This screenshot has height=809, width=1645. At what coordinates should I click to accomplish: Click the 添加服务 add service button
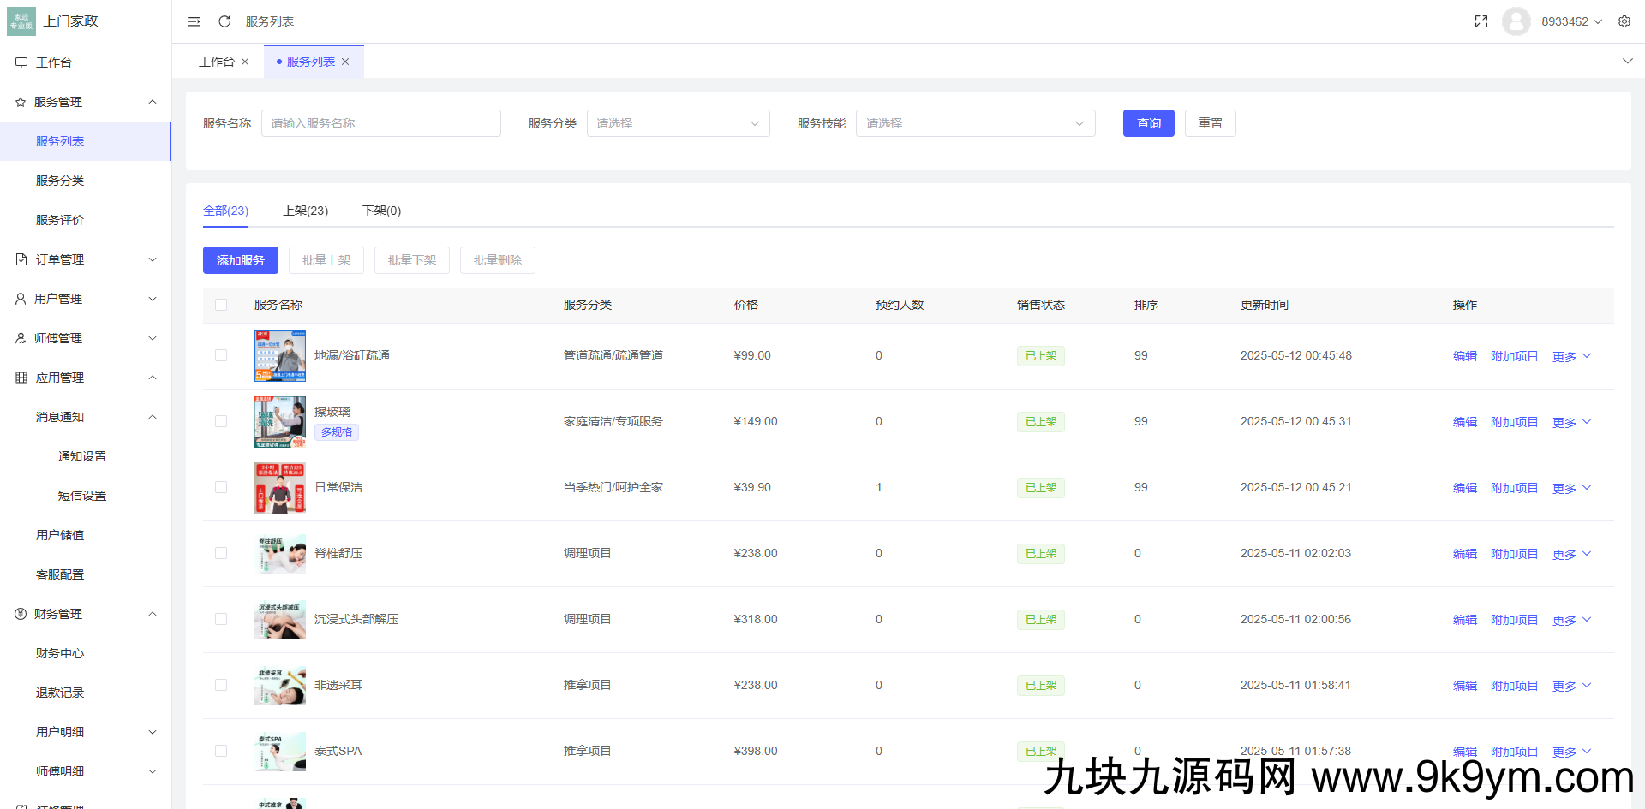coord(240,259)
